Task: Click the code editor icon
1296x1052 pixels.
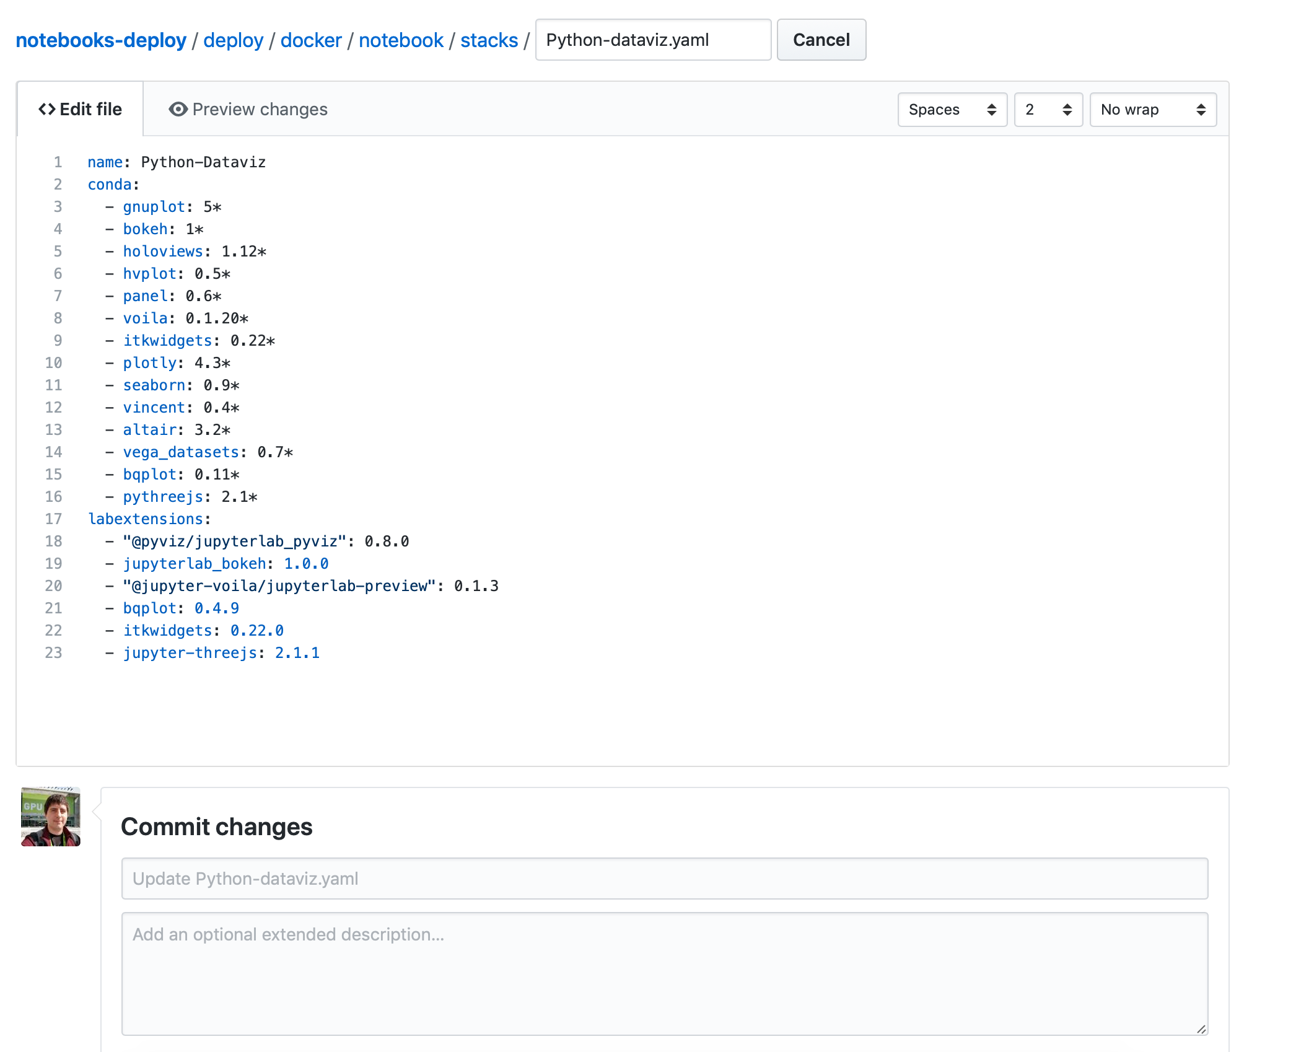Action: pos(50,110)
